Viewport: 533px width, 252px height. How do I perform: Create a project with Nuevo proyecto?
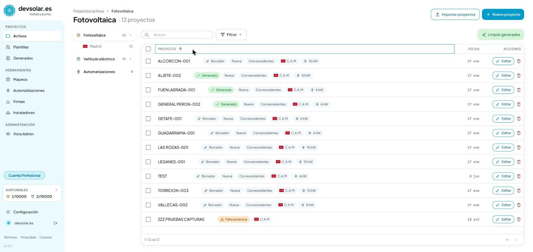(503, 15)
